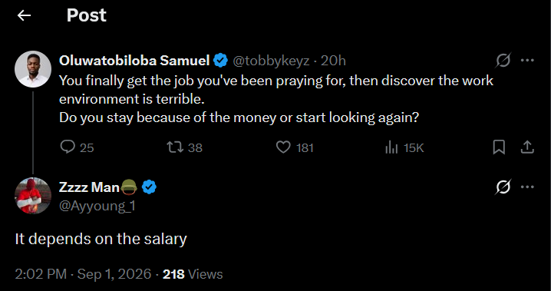Open Oluwatobiloba Samuel's profile picture

click(33, 69)
